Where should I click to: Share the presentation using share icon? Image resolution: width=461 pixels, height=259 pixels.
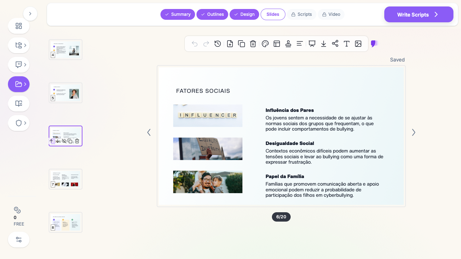click(x=335, y=44)
